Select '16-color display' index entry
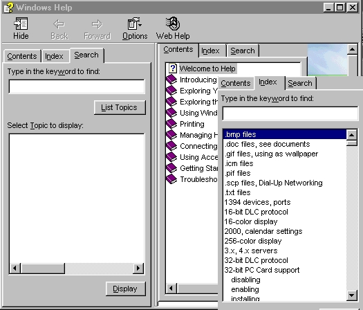The height and width of the screenshot is (310, 363). [284, 221]
